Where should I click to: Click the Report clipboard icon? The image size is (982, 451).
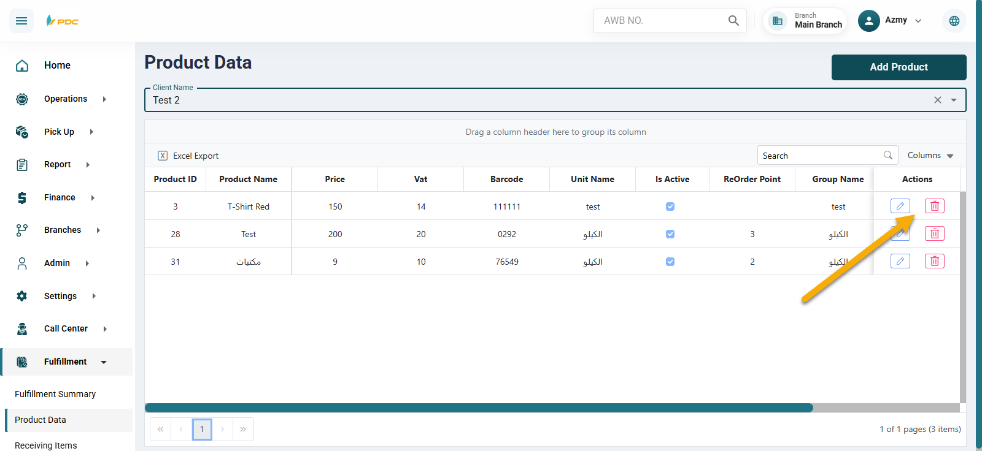[x=22, y=164]
